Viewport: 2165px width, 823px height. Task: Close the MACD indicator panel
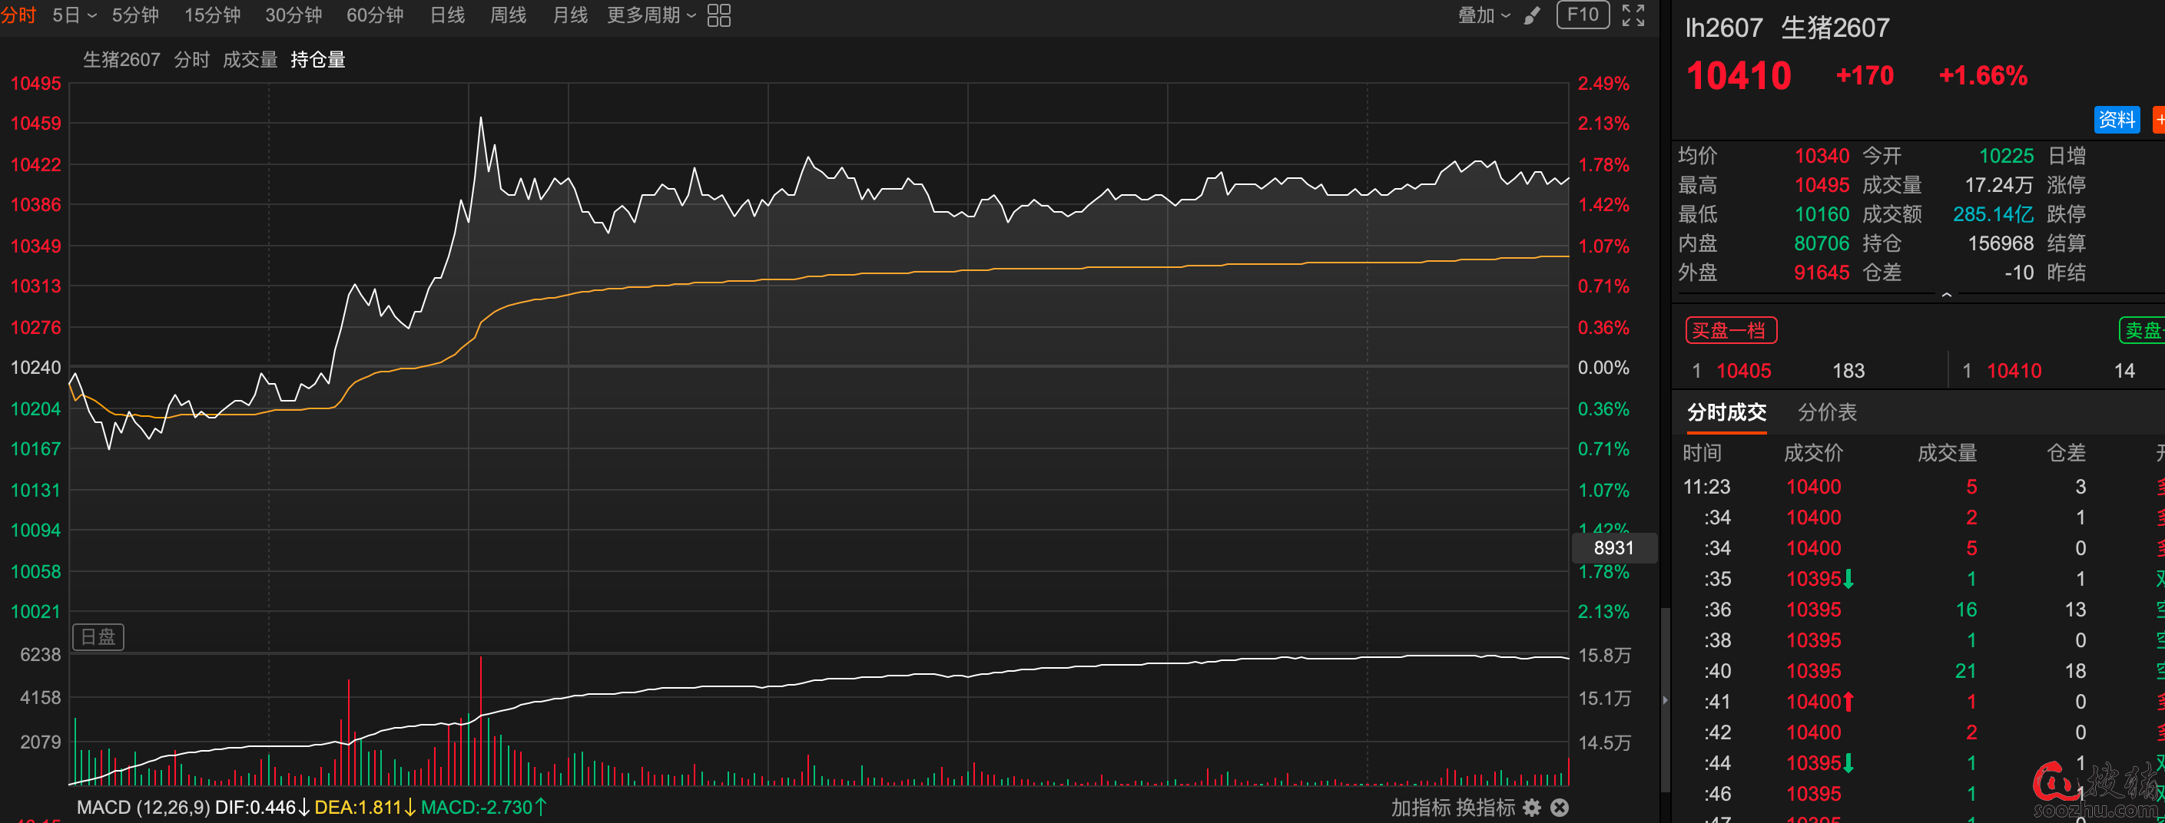pyautogui.click(x=1559, y=808)
